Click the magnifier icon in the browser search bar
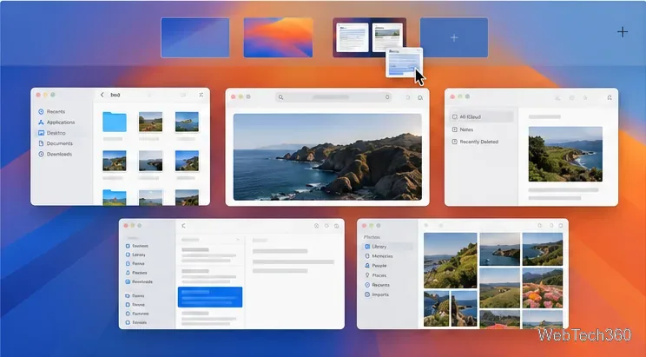Viewport: 646px width, 357px height. 280,97
